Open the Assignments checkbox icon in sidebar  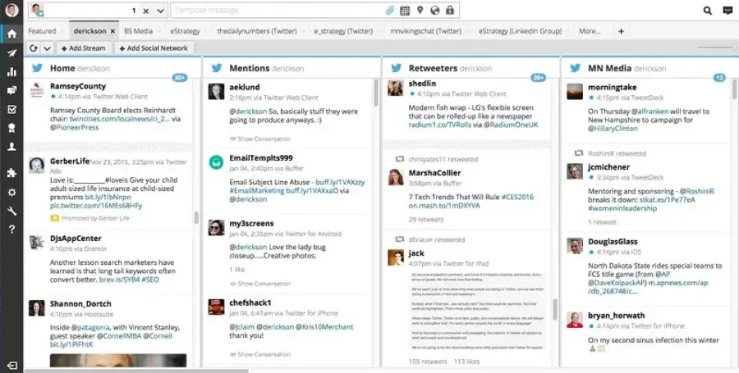[x=11, y=109]
